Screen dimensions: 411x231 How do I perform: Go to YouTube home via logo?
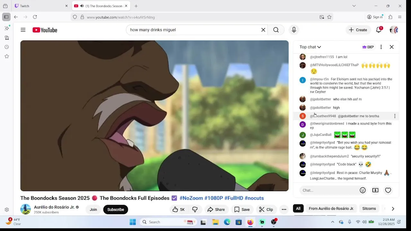(45, 30)
